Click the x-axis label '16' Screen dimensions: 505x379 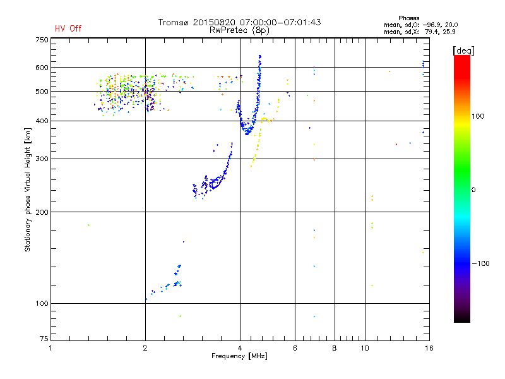(429, 348)
